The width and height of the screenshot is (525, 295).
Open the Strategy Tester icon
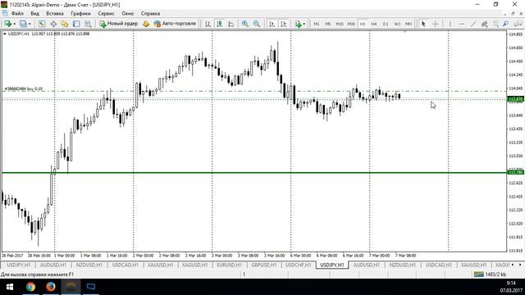coord(88,24)
